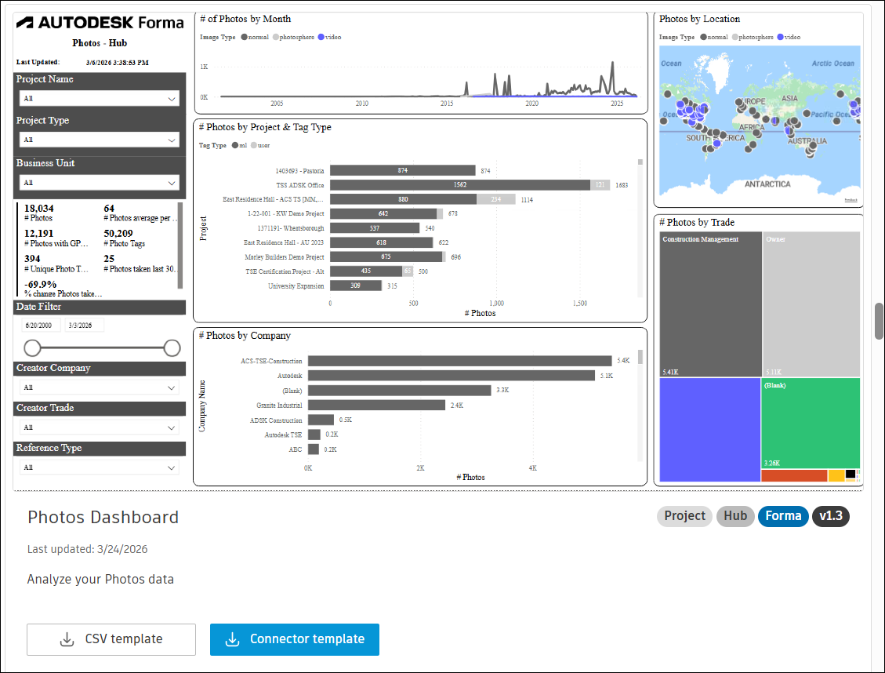Toggle normal legend in Photos by Month
885x673 pixels.
pos(255,38)
